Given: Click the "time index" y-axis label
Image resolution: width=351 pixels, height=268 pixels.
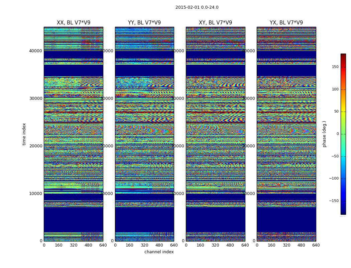Looking at the screenshot, I should point(24,134).
